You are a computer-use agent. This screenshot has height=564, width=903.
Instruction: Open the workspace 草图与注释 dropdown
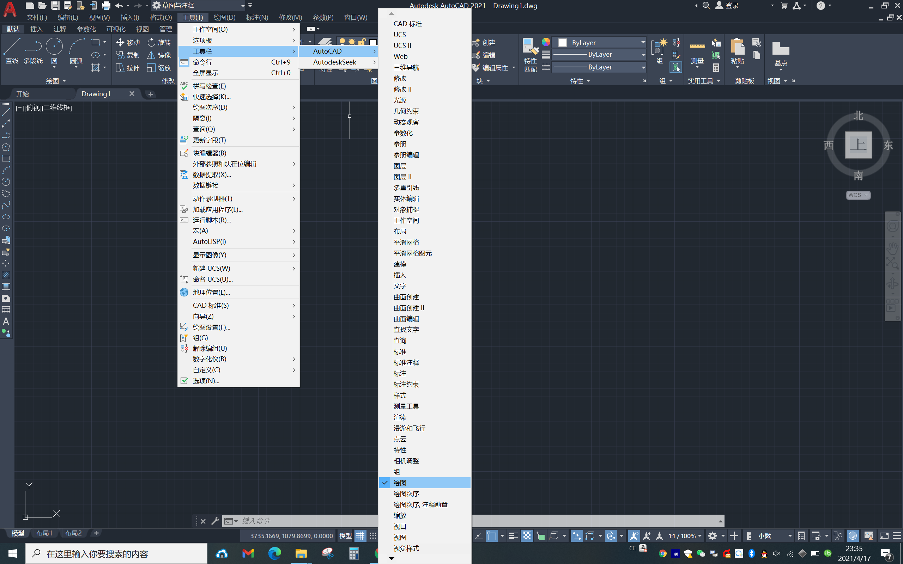point(243,6)
